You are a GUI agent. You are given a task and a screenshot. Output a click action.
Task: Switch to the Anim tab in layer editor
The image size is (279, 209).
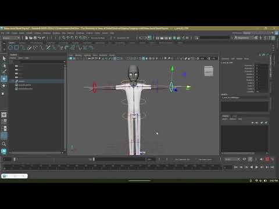click(235, 116)
